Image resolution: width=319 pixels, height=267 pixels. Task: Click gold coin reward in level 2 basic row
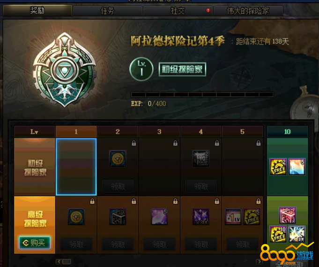(118, 158)
